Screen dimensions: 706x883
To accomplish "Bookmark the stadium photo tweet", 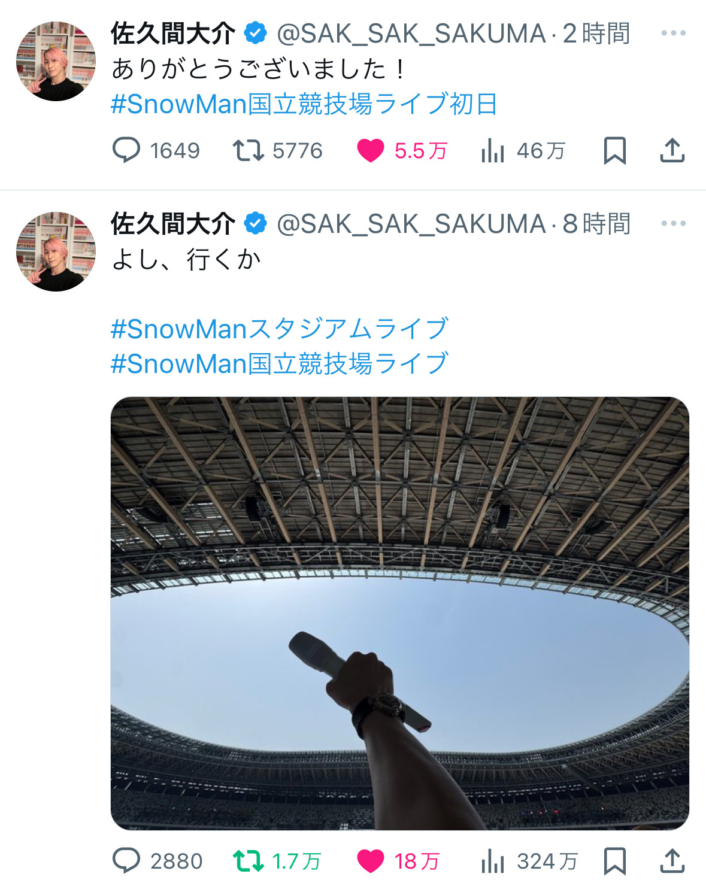I will 614,861.
